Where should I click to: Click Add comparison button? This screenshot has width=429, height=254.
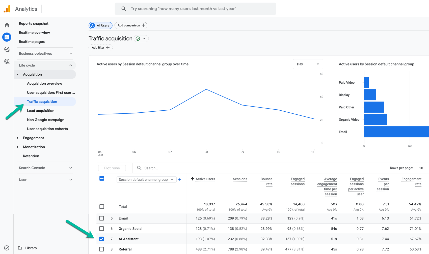tap(131, 25)
